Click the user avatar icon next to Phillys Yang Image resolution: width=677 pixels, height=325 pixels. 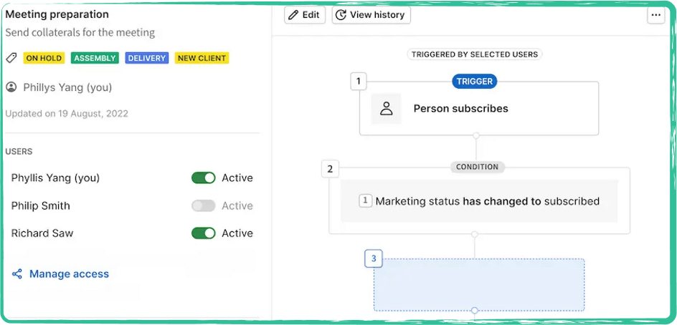tap(11, 87)
